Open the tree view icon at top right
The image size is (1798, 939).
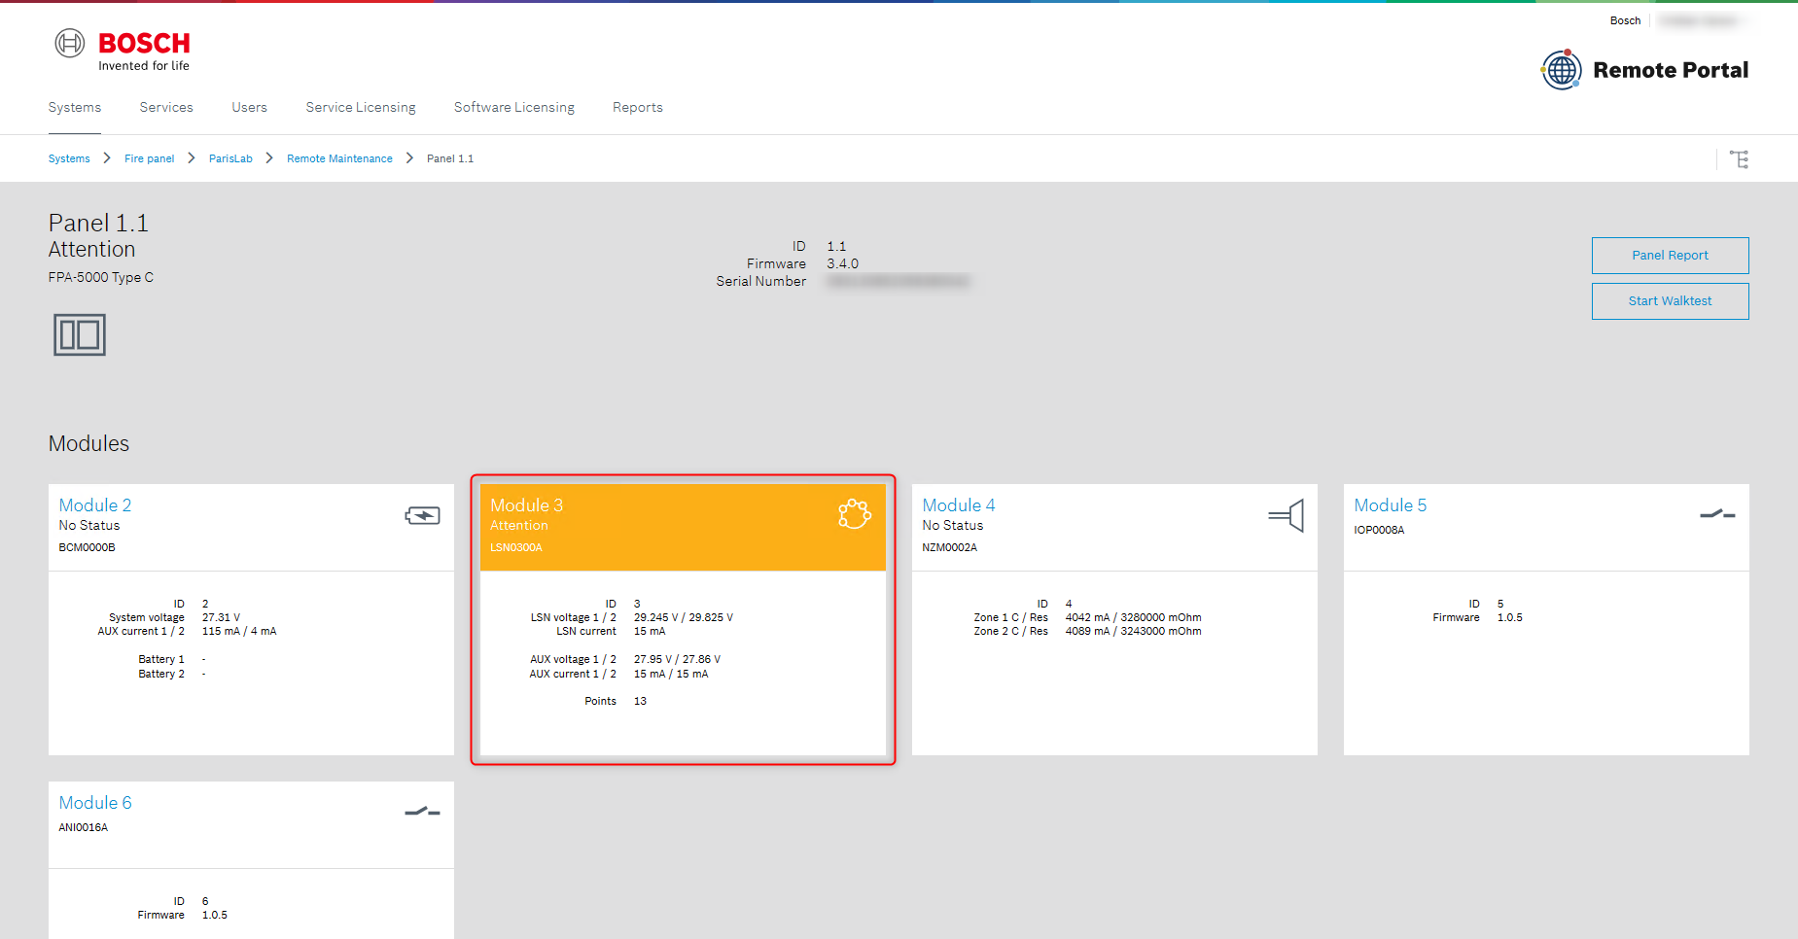(1739, 159)
